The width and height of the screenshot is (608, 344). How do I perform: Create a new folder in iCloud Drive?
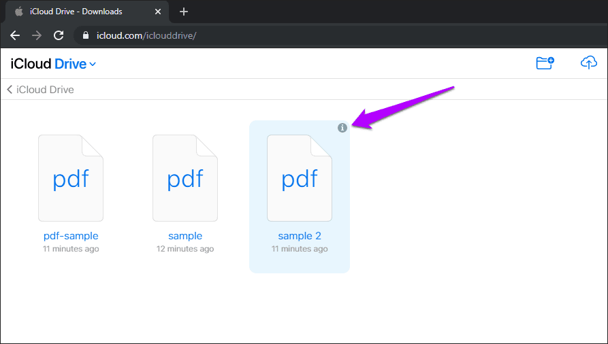[545, 63]
